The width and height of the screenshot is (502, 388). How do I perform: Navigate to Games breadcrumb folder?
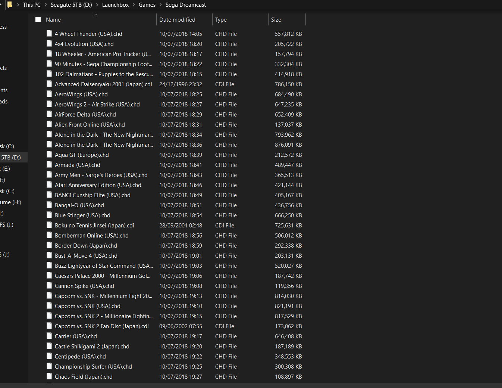[147, 5]
